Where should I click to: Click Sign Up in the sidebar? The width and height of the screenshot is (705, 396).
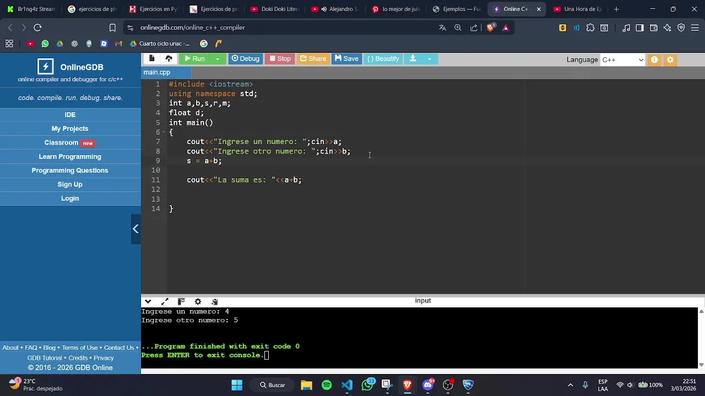[x=70, y=184]
